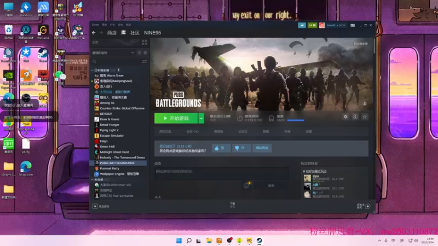The width and height of the screenshot is (438, 246).
Task: Open PUBG community hub link
Action: click(193, 131)
